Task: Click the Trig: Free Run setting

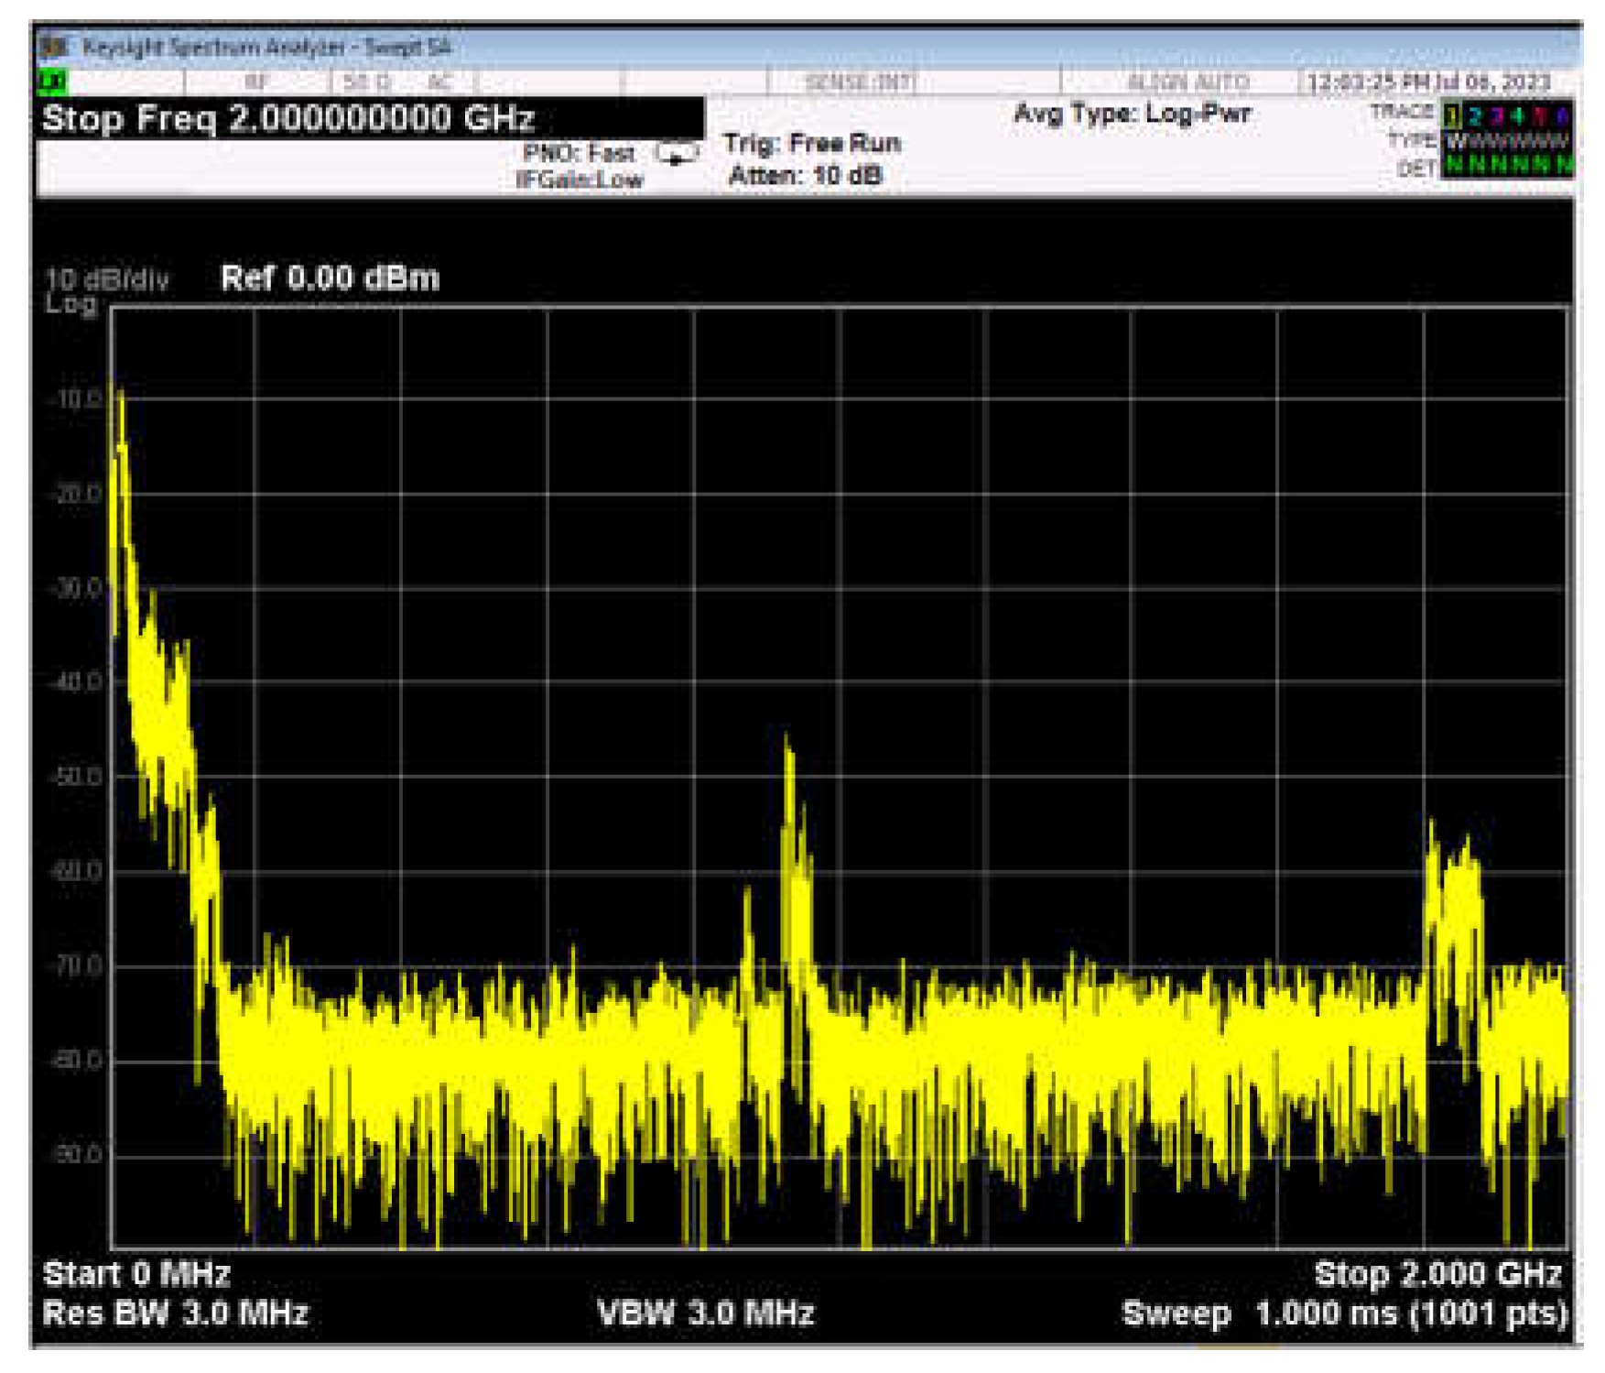Action: coord(811,143)
